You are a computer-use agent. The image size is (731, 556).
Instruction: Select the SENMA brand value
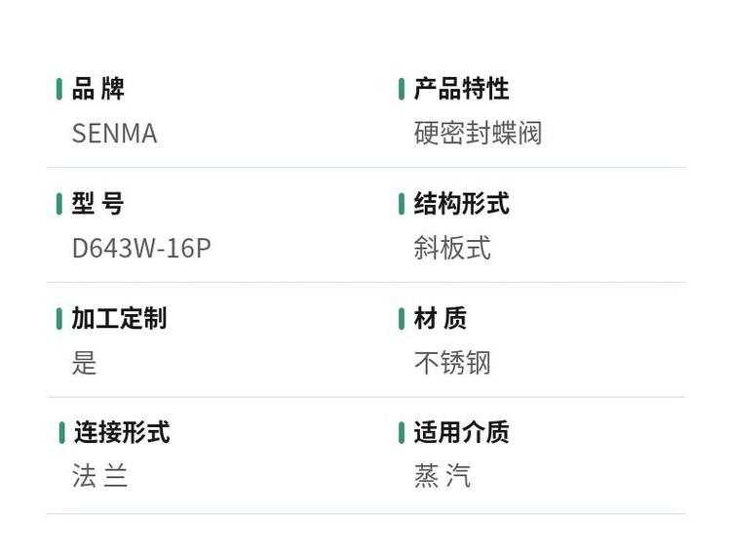[x=114, y=134]
